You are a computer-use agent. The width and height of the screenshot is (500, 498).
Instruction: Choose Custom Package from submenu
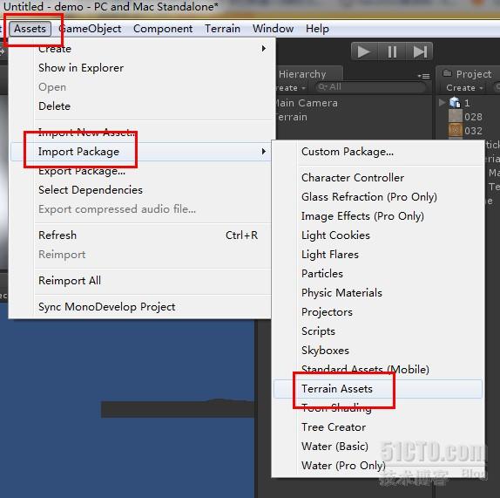(x=378, y=152)
